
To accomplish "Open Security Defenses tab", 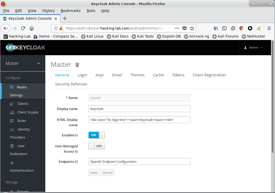I will tap(71, 84).
